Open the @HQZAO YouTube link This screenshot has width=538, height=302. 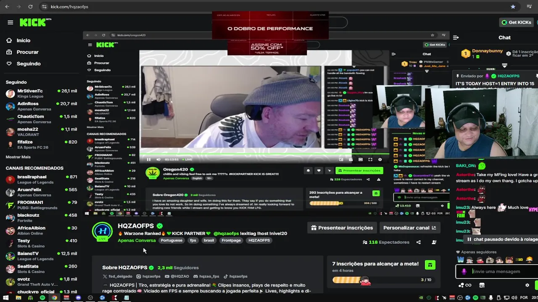pos(177,276)
